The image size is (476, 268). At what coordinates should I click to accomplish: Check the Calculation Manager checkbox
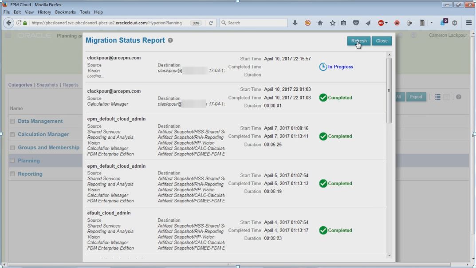(12, 134)
